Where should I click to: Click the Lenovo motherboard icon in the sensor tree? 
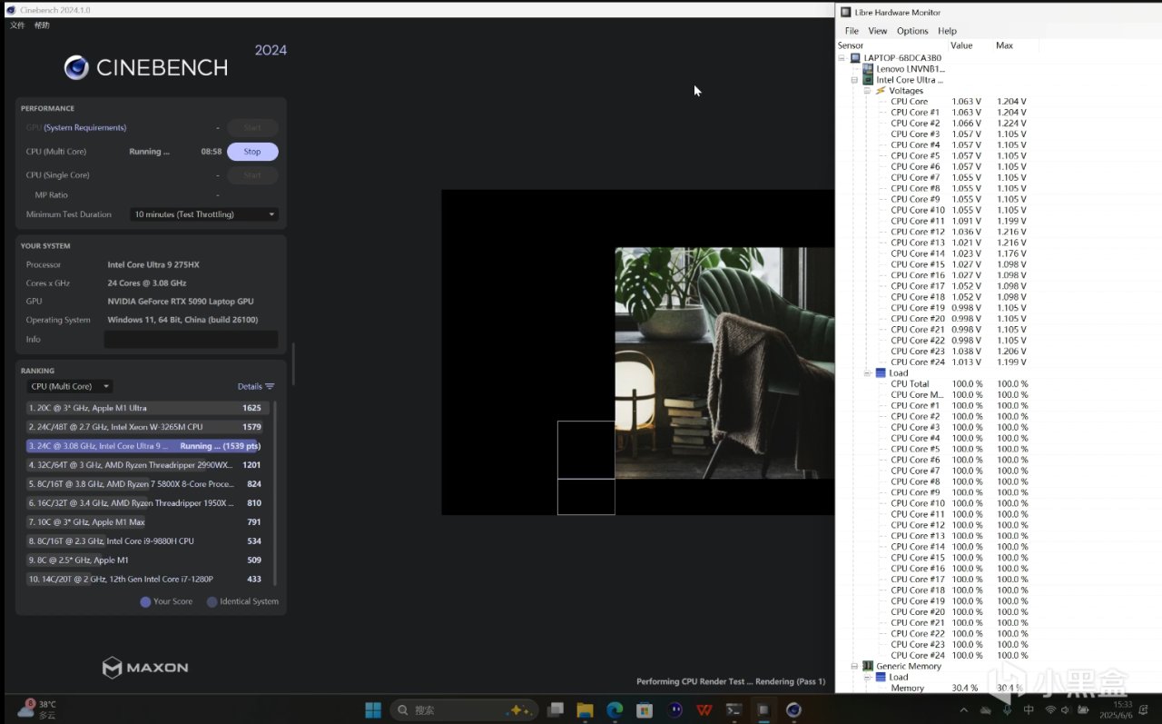pos(868,69)
